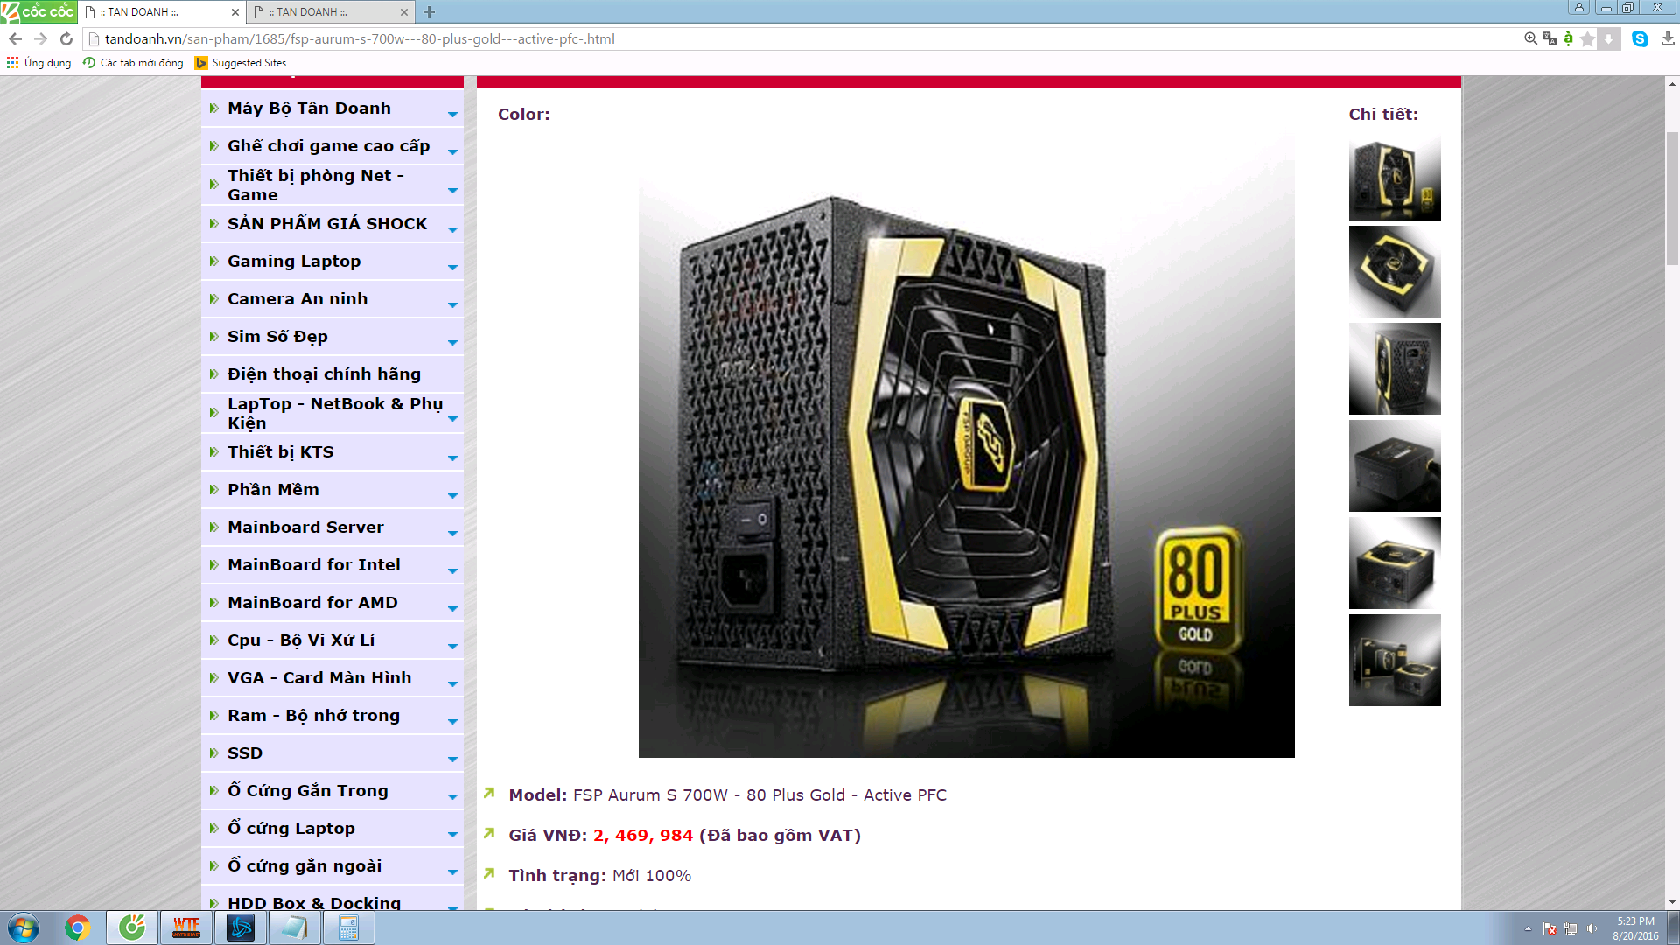Open the page translate icon
Image resolution: width=1680 pixels, height=945 pixels.
[1550, 38]
